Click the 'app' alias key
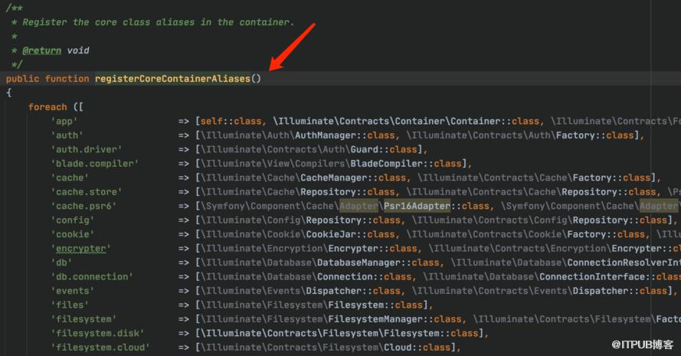This screenshot has height=356, width=681. click(64, 121)
